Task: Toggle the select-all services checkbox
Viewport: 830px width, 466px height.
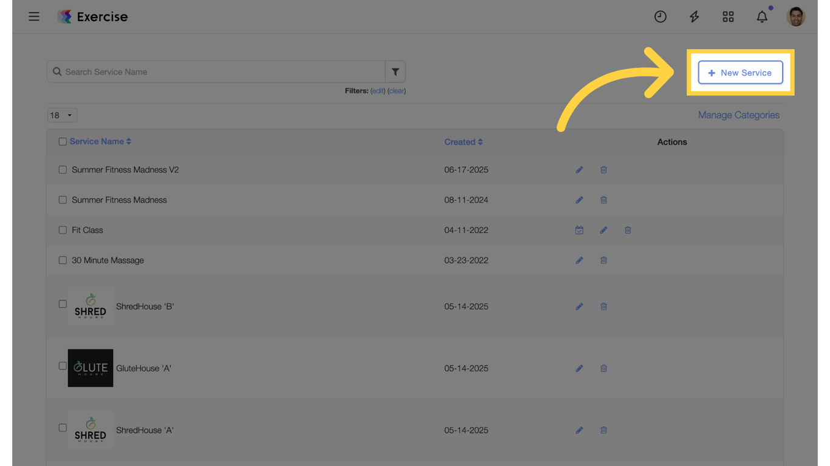Action: click(x=63, y=142)
